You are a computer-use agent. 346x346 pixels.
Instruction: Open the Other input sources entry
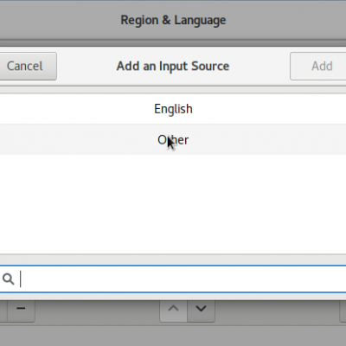(x=173, y=140)
